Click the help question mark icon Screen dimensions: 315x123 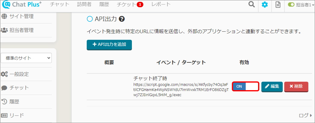[x=122, y=19]
